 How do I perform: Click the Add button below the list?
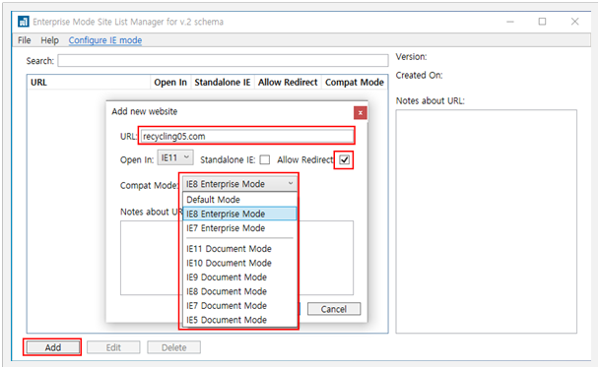[52, 347]
